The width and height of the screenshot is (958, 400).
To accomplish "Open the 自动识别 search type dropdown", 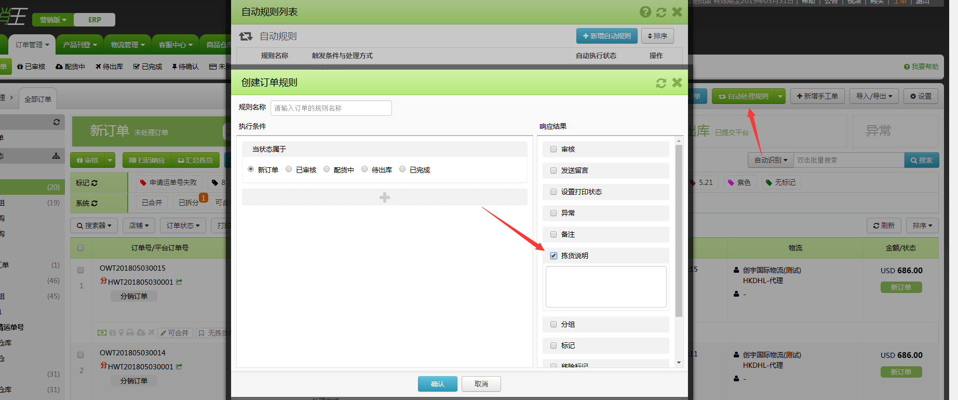I will (771, 160).
